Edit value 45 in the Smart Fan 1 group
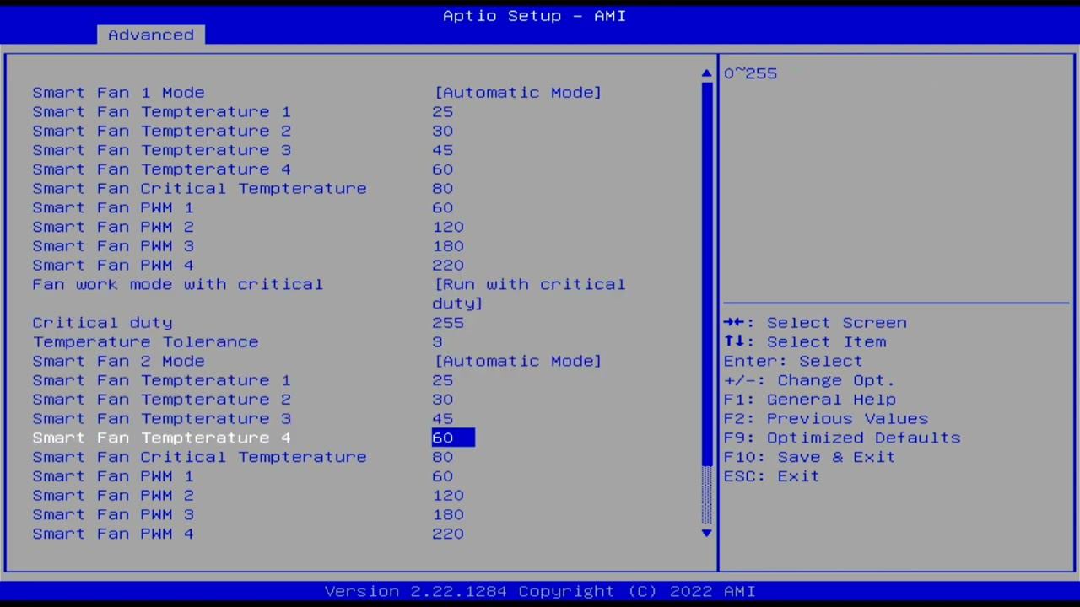Image resolution: width=1080 pixels, height=607 pixels. [443, 150]
